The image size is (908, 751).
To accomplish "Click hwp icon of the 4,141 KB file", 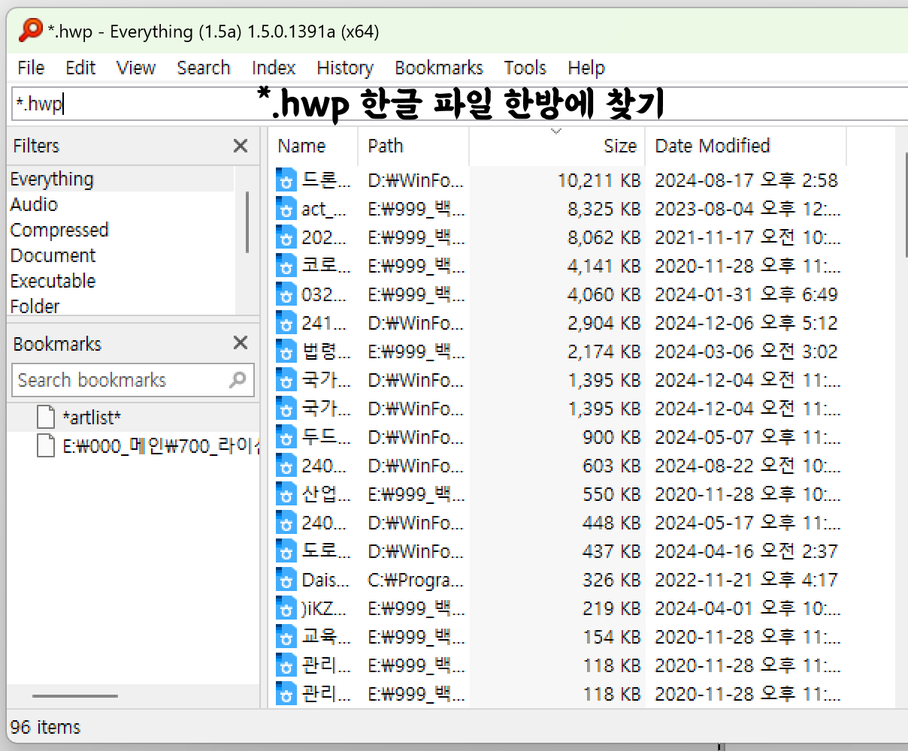I will tap(286, 266).
